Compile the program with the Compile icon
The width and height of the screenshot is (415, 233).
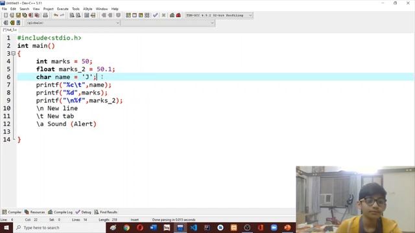(x=128, y=16)
